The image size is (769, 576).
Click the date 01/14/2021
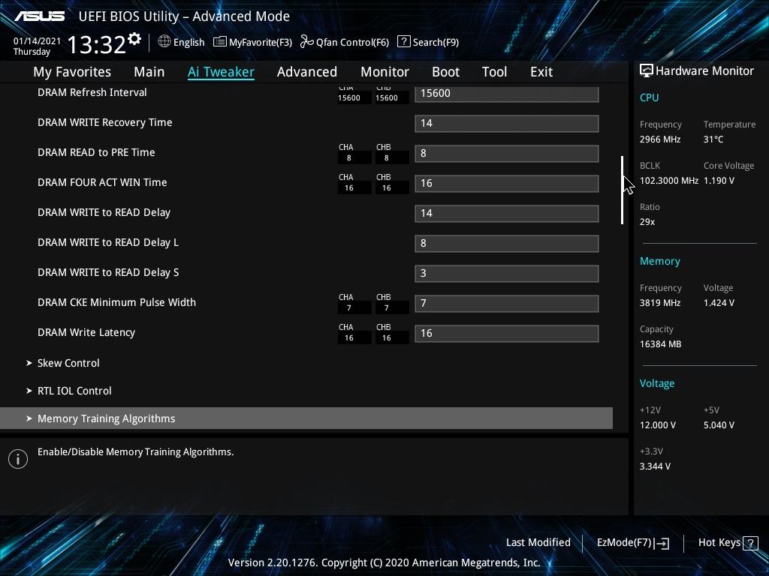[37, 41]
